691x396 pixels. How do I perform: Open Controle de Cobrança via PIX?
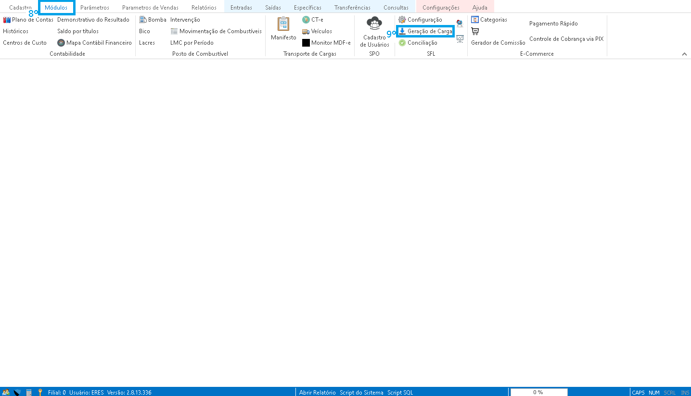(x=566, y=39)
